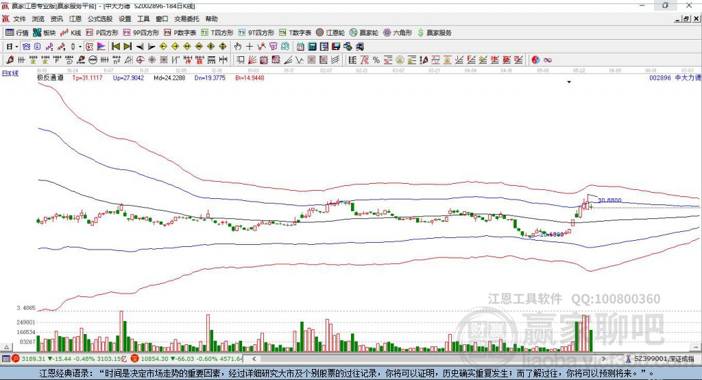Open the 浏览 menu
This screenshot has height=380, width=702.
(x=38, y=19)
